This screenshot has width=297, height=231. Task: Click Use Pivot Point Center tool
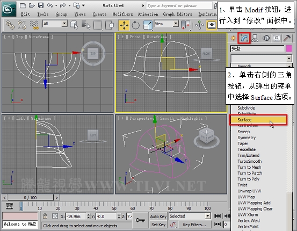point(186,25)
